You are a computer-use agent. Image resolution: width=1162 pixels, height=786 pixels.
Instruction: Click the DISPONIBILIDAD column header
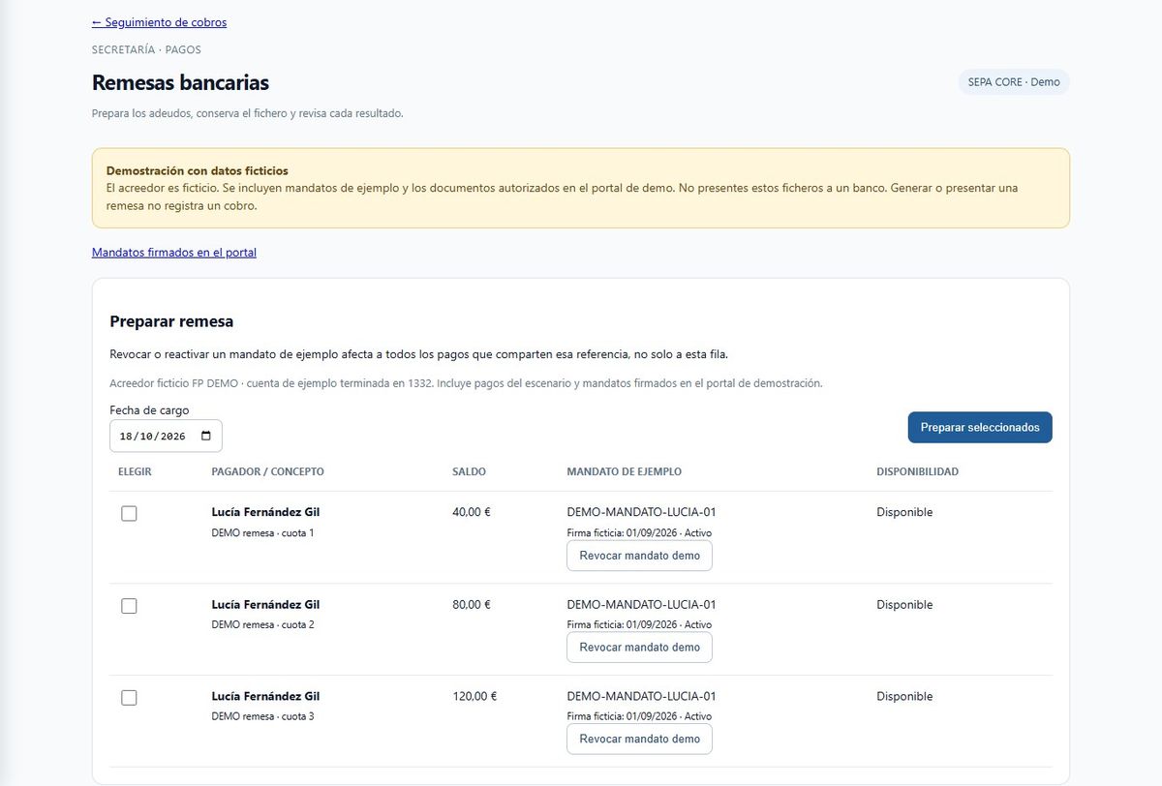[x=917, y=472]
